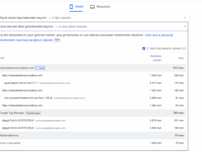Toggle the '3. taraf kaynaklarını göster' checkbox

click(144, 48)
